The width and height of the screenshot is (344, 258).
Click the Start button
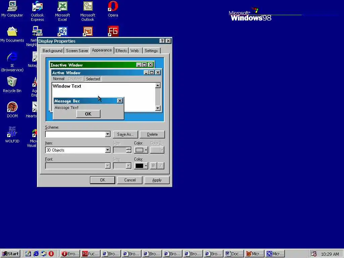click(10, 254)
